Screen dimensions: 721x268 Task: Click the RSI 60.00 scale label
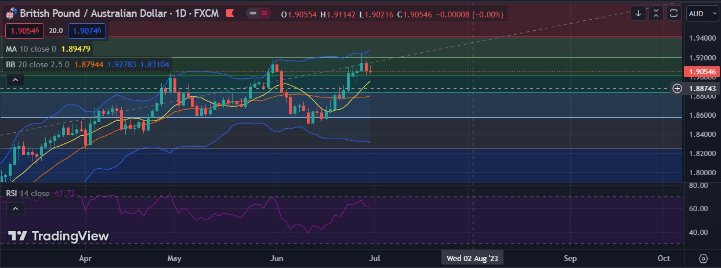[x=698, y=209]
